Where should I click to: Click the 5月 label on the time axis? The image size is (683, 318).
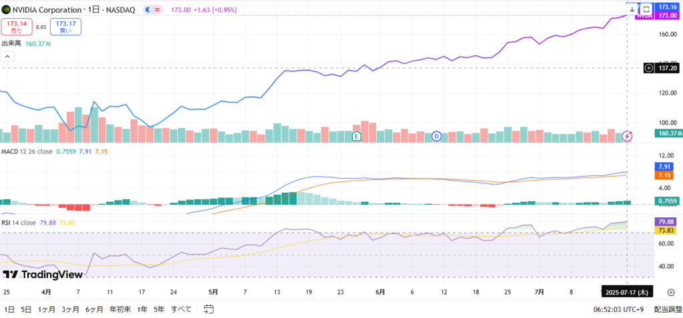tap(213, 292)
